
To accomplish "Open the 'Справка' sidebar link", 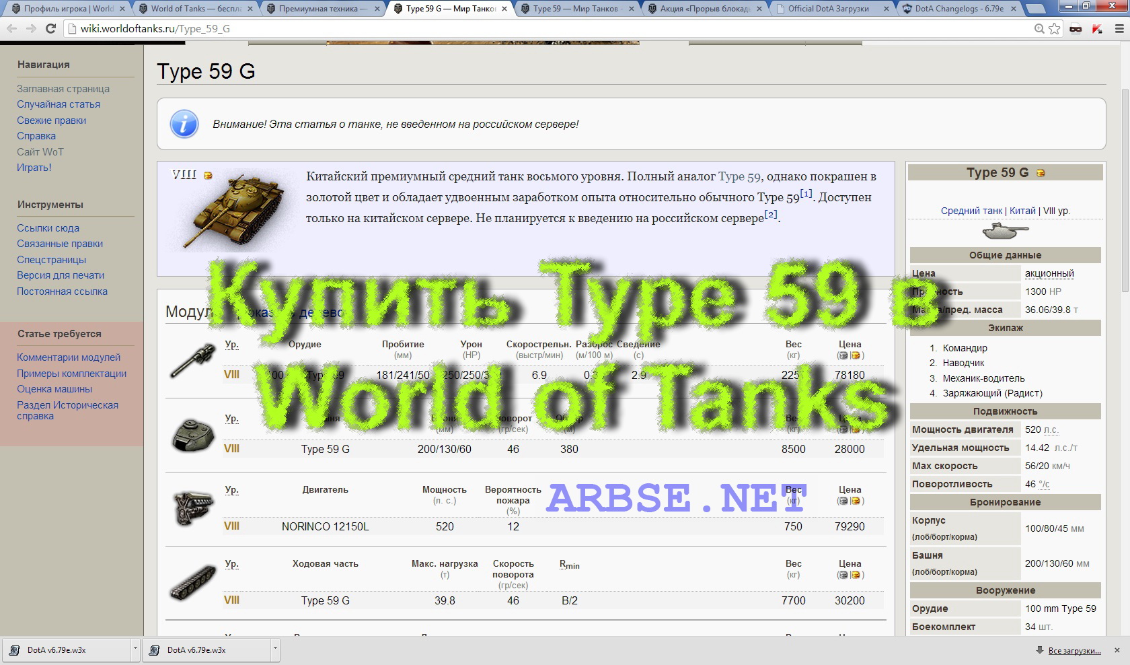I will (36, 136).
